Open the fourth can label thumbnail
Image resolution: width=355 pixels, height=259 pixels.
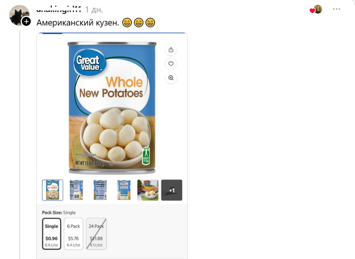(124, 190)
